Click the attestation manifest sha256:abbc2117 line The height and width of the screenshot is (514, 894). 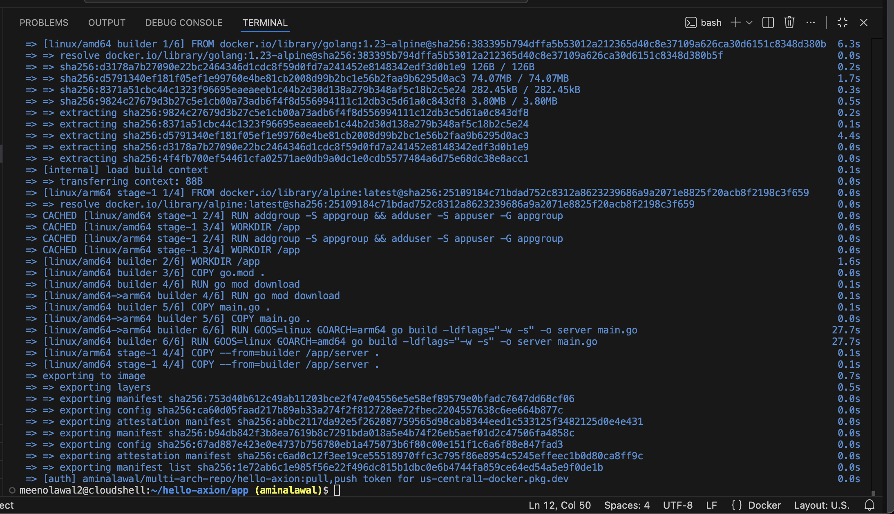pos(334,422)
